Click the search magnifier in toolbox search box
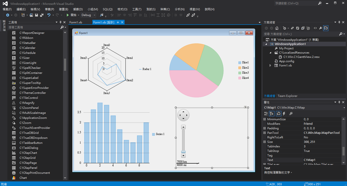The width and height of the screenshot is (347, 186). tap(62, 27)
